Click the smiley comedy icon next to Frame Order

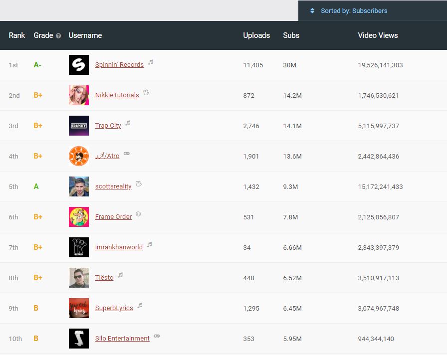point(138,214)
